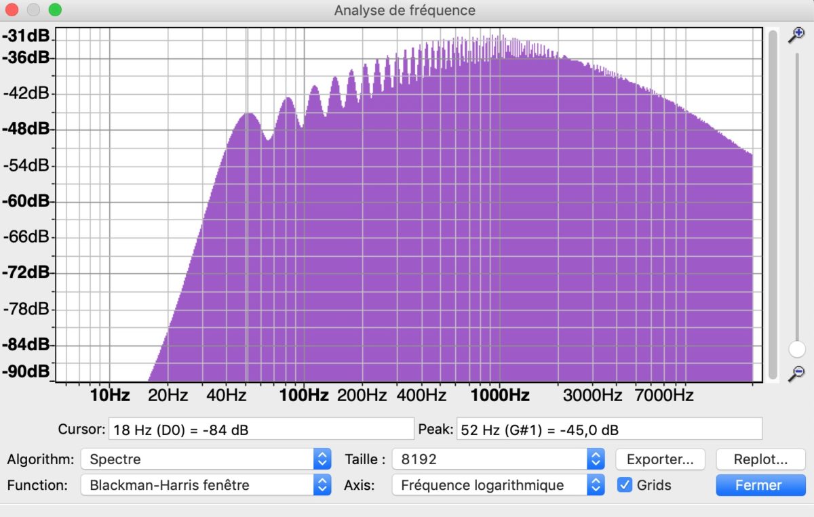Image resolution: width=814 pixels, height=517 pixels.
Task: Open the Taille dropdown showing 8192
Action: (499, 459)
